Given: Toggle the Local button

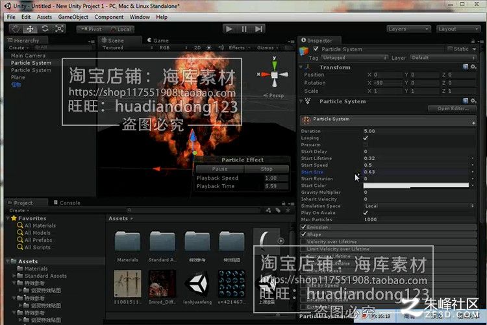Looking at the screenshot, I should tap(121, 29).
